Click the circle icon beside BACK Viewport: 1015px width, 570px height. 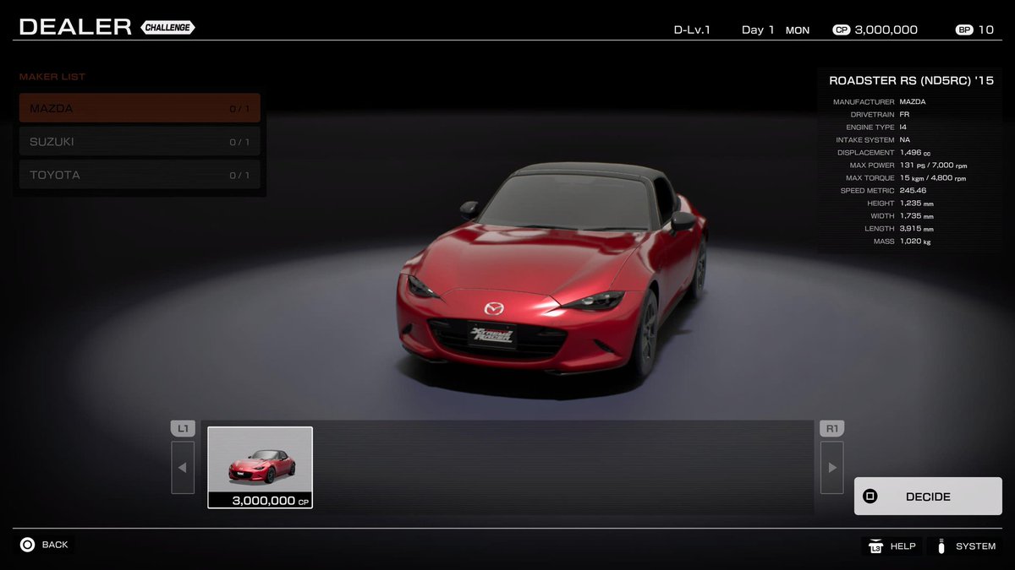tap(27, 545)
